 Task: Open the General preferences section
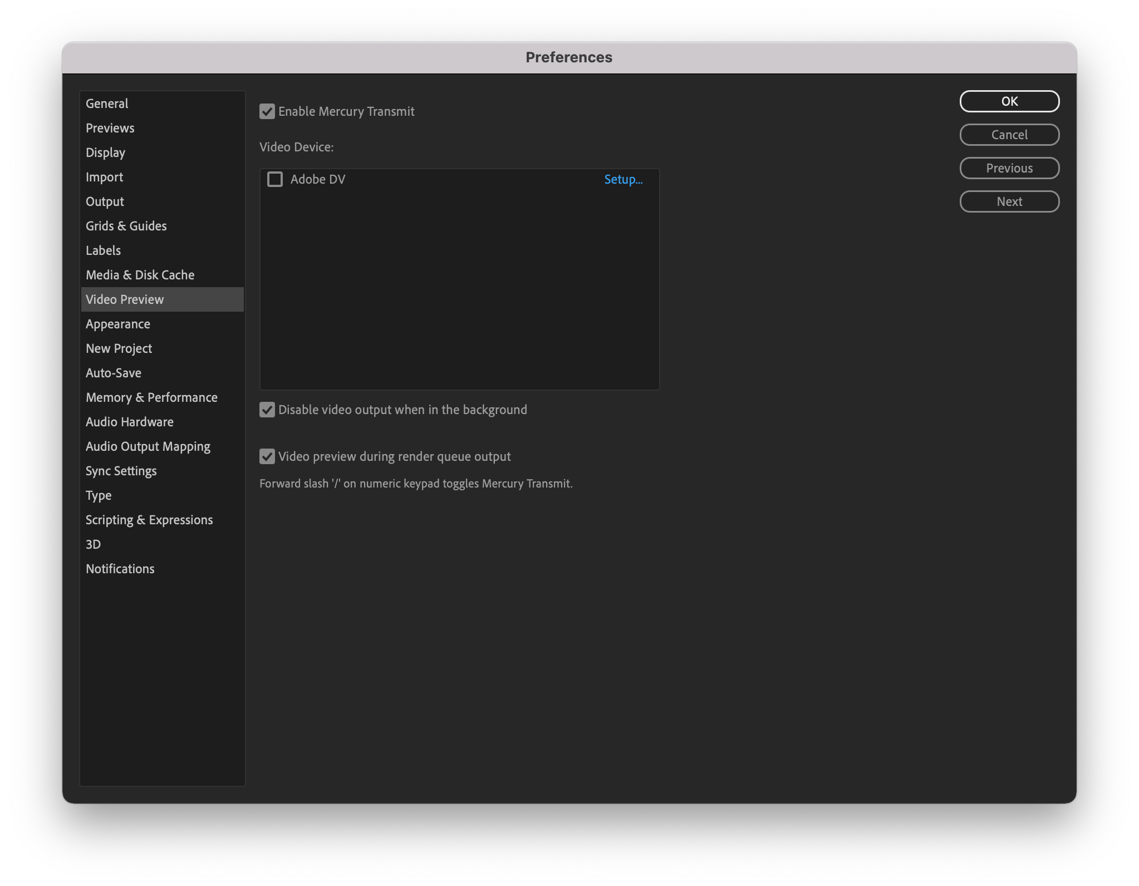[x=107, y=103]
